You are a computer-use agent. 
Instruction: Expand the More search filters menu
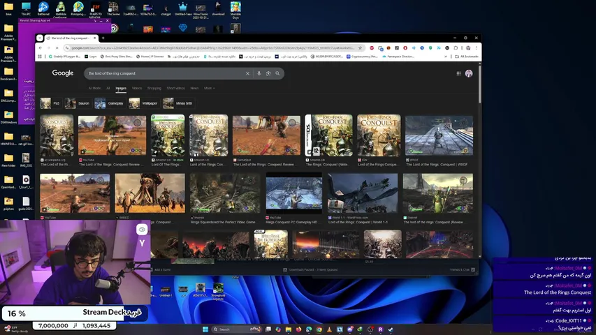(209, 88)
